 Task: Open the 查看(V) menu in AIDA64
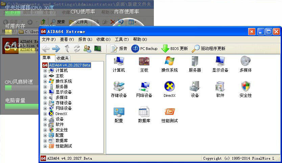[67, 39]
